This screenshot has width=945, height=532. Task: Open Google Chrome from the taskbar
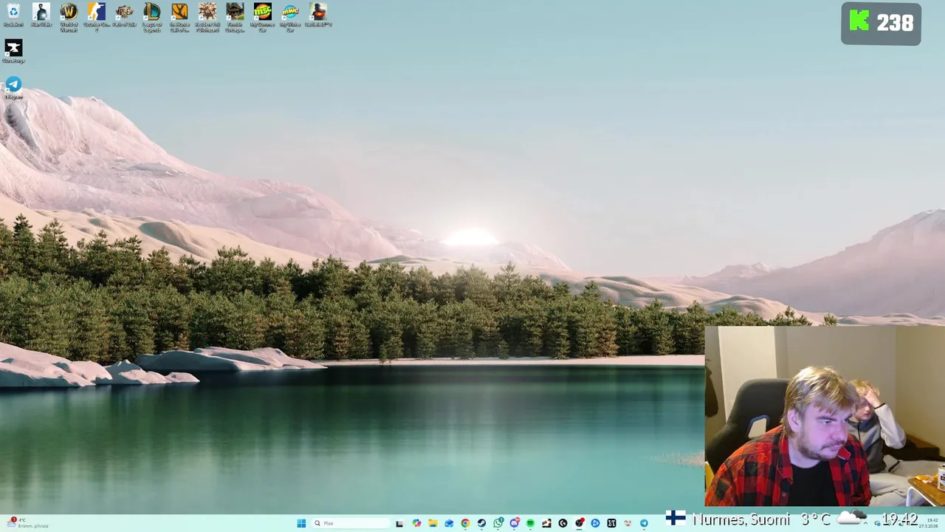tap(465, 523)
